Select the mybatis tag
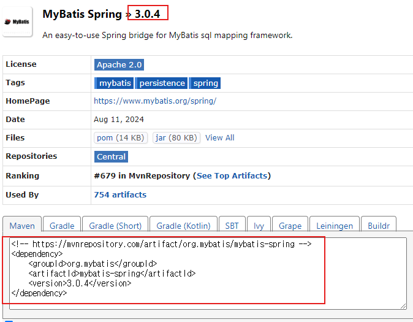 click(114, 83)
